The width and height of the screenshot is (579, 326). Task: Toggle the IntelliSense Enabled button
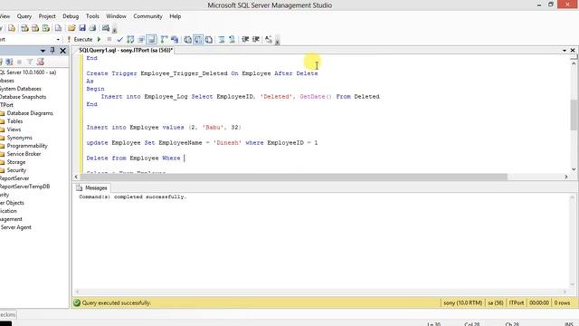click(151, 39)
